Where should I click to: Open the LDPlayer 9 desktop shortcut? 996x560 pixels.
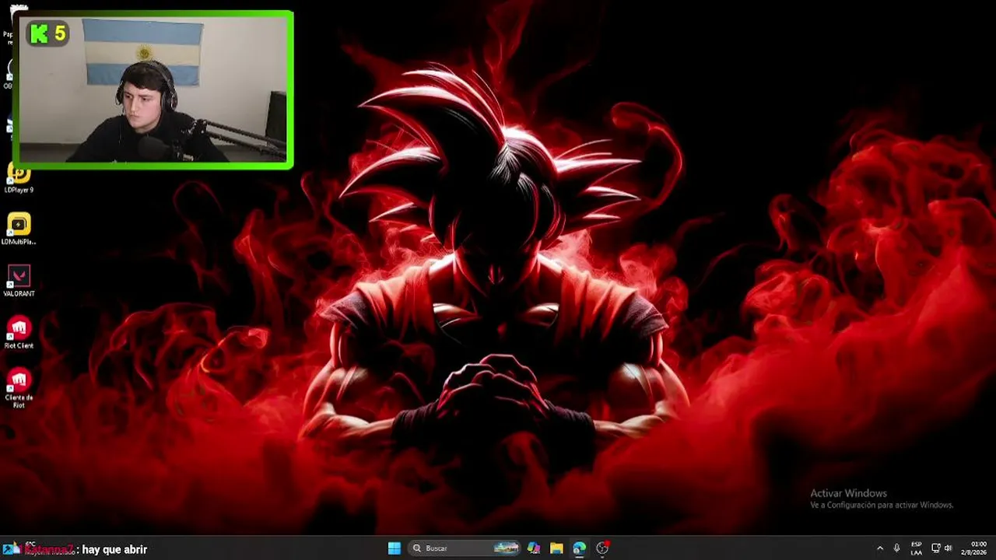click(x=19, y=177)
